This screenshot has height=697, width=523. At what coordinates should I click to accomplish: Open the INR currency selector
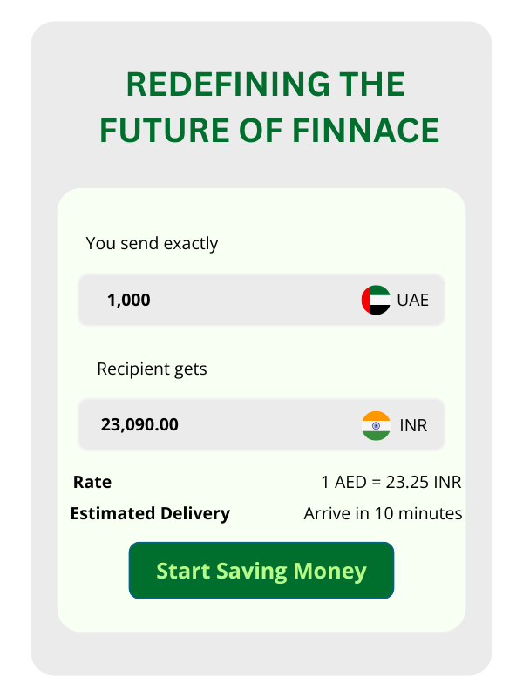[395, 425]
